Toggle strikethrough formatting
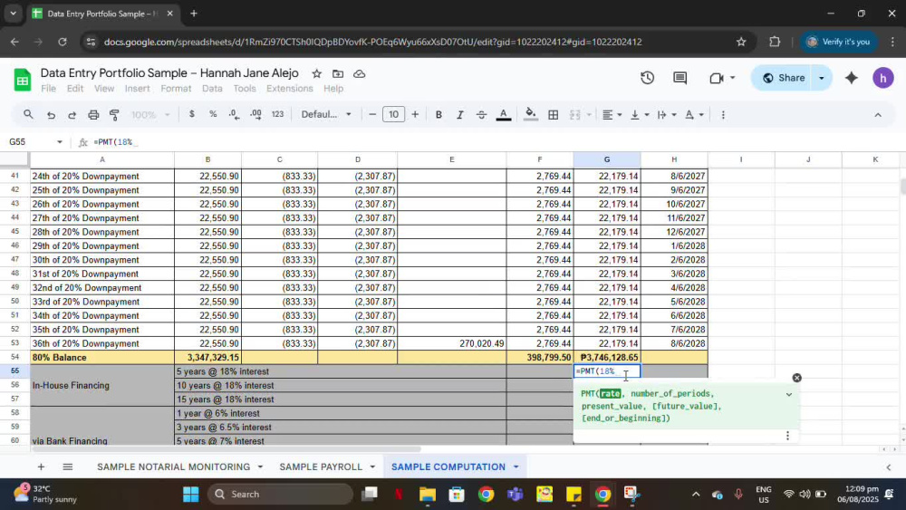 pyautogui.click(x=481, y=114)
